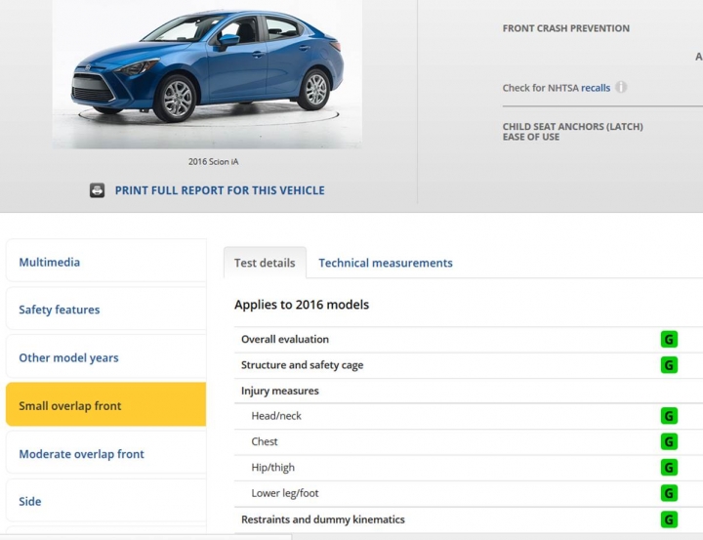The image size is (703, 540).
Task: Open the Safety features sidebar section
Action: (x=105, y=310)
